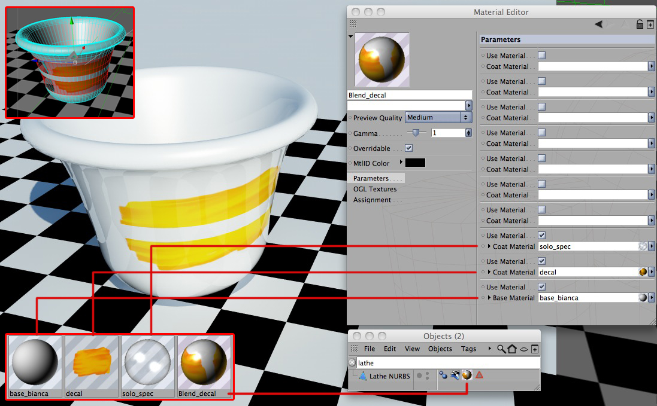Expand the base_bianca Base Material triangle
Screen dimensions: 657x406
(489, 298)
